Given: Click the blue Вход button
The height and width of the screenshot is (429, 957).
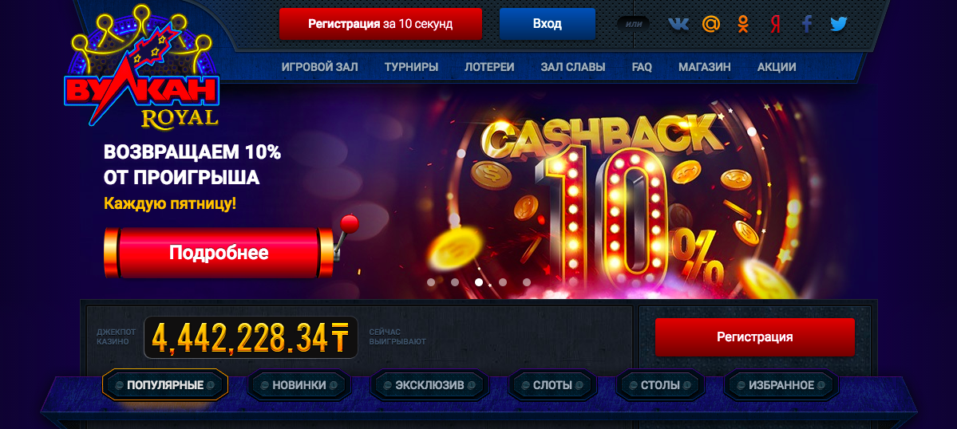Looking at the screenshot, I should [547, 24].
